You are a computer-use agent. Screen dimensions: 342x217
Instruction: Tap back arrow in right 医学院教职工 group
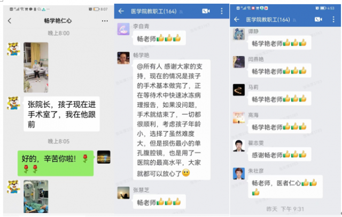tap(237, 20)
